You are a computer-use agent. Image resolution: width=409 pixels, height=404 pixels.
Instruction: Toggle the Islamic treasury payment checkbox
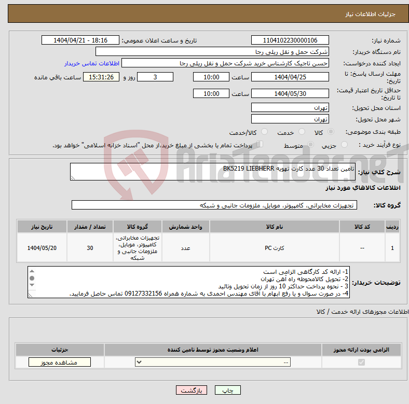(x=260, y=144)
